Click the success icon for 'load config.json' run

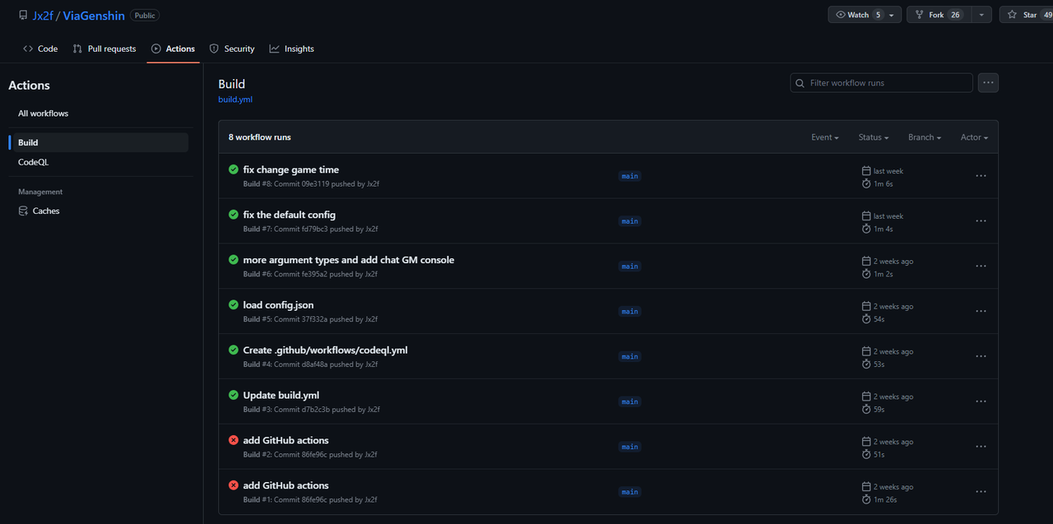click(234, 305)
